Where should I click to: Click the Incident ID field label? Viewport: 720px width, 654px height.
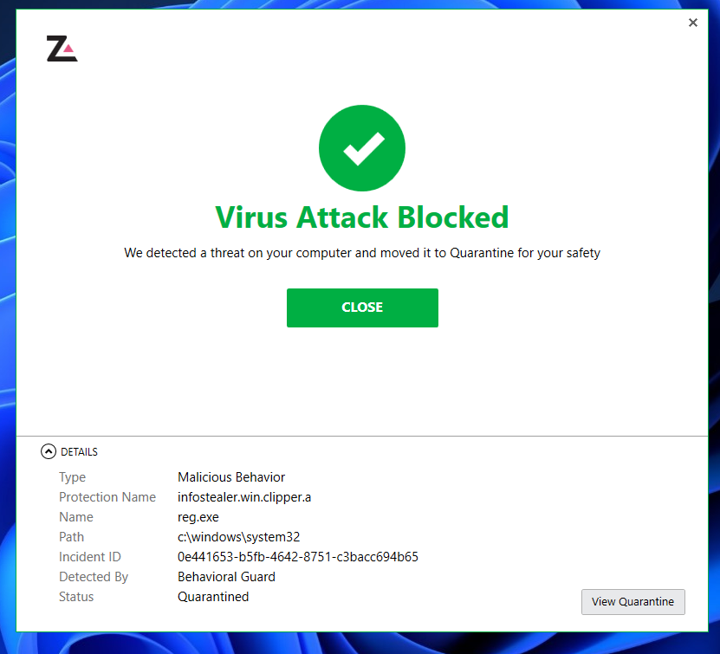coord(89,557)
